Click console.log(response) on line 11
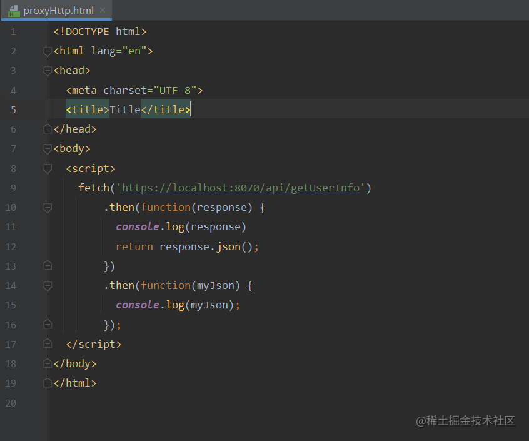The height and width of the screenshot is (441, 529). [x=181, y=227]
